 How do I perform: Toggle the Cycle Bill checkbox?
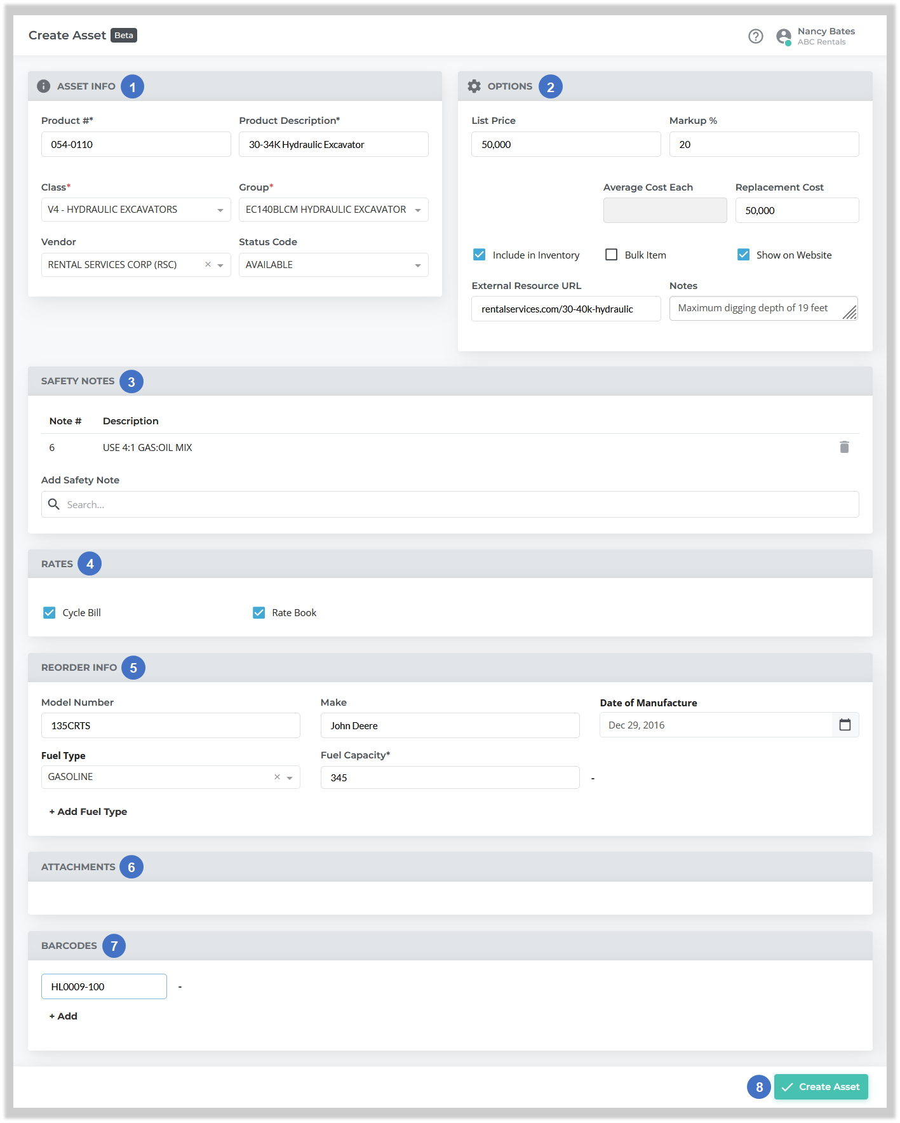pos(50,612)
